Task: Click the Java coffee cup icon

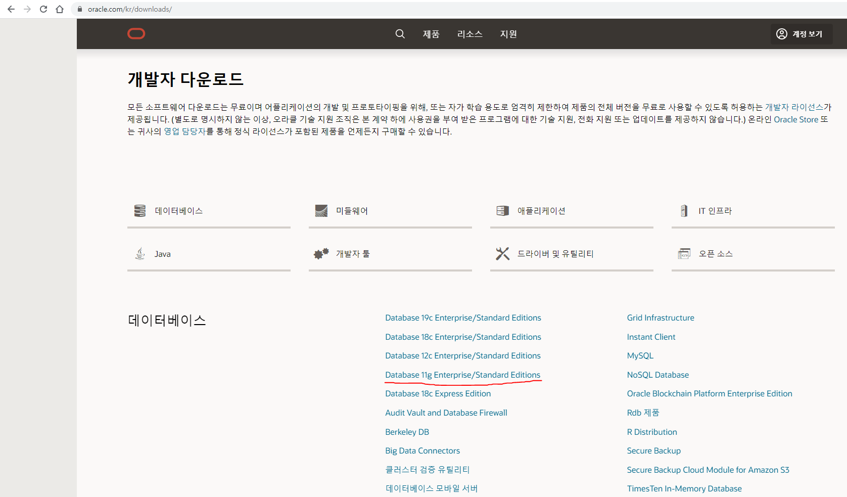Action: pyautogui.click(x=140, y=253)
